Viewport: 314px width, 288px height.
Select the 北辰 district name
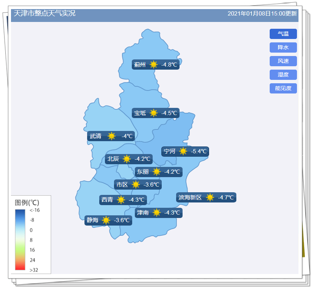113,159
